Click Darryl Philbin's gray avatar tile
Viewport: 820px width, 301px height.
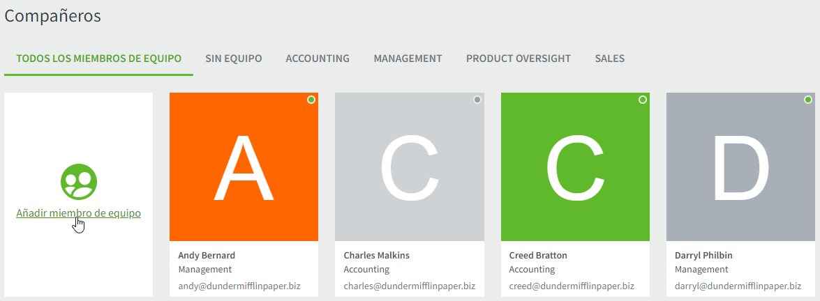coord(740,167)
